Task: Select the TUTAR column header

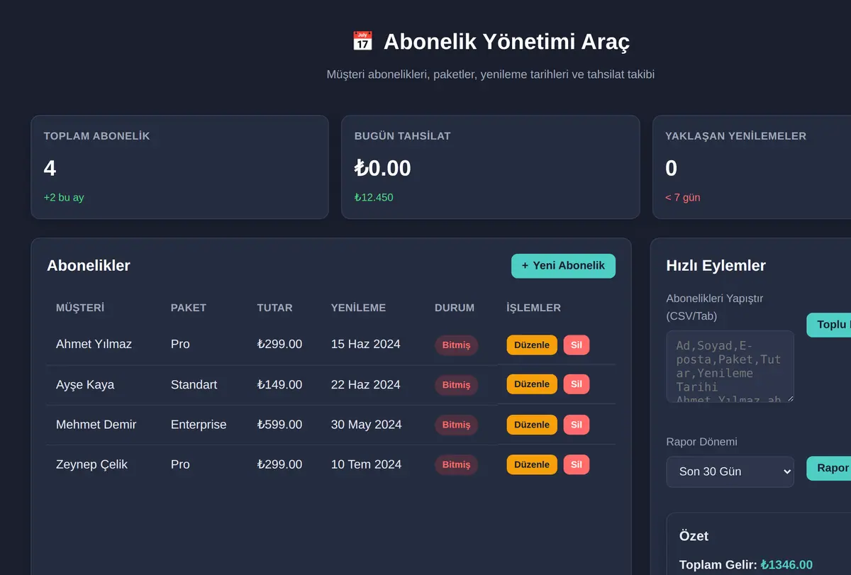Action: [x=274, y=308]
